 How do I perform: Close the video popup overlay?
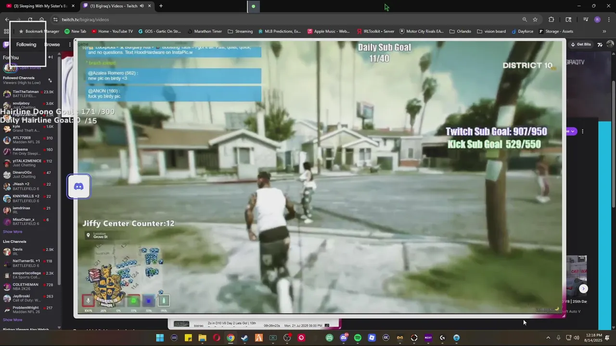pos(75,41)
